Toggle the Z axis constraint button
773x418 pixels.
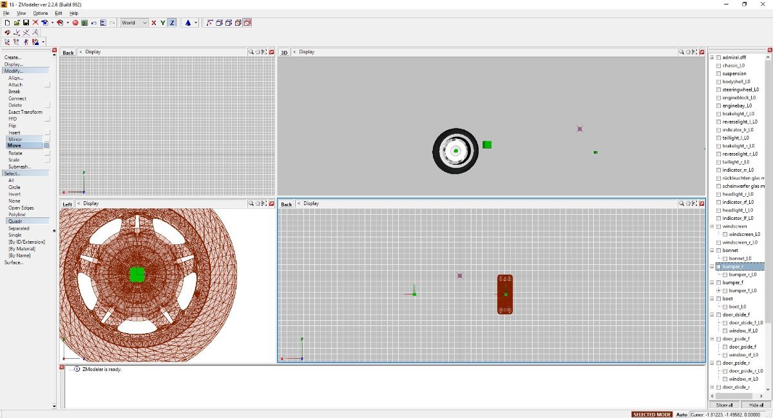(172, 23)
